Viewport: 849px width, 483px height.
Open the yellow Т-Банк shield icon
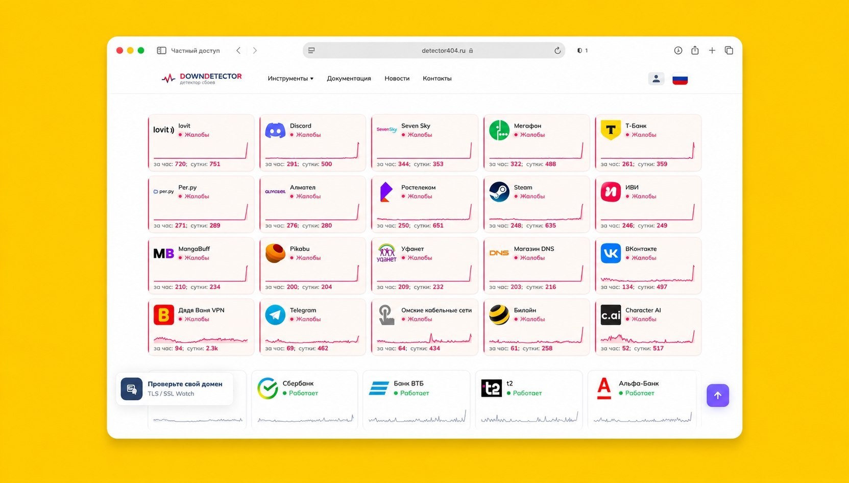[611, 130]
